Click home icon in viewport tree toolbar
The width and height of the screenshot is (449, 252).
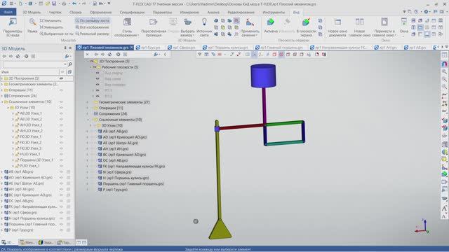click(x=109, y=55)
